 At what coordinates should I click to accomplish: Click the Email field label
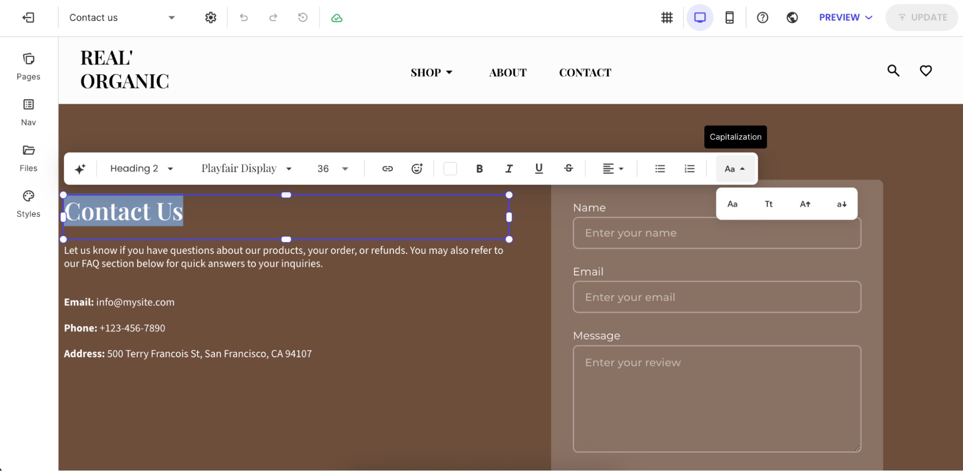point(588,272)
